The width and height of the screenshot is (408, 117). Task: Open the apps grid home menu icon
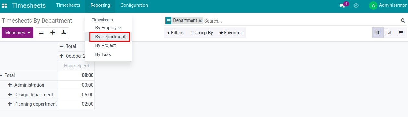click(4, 5)
